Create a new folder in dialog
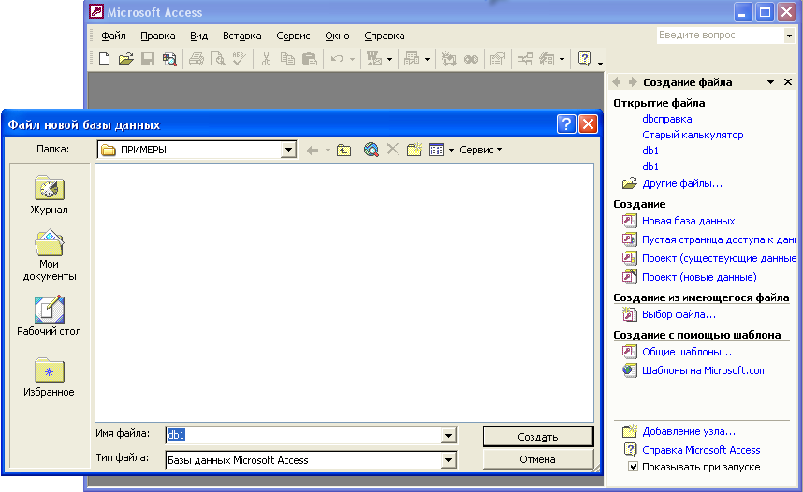Viewport: 803px width, 492px height. point(414,150)
